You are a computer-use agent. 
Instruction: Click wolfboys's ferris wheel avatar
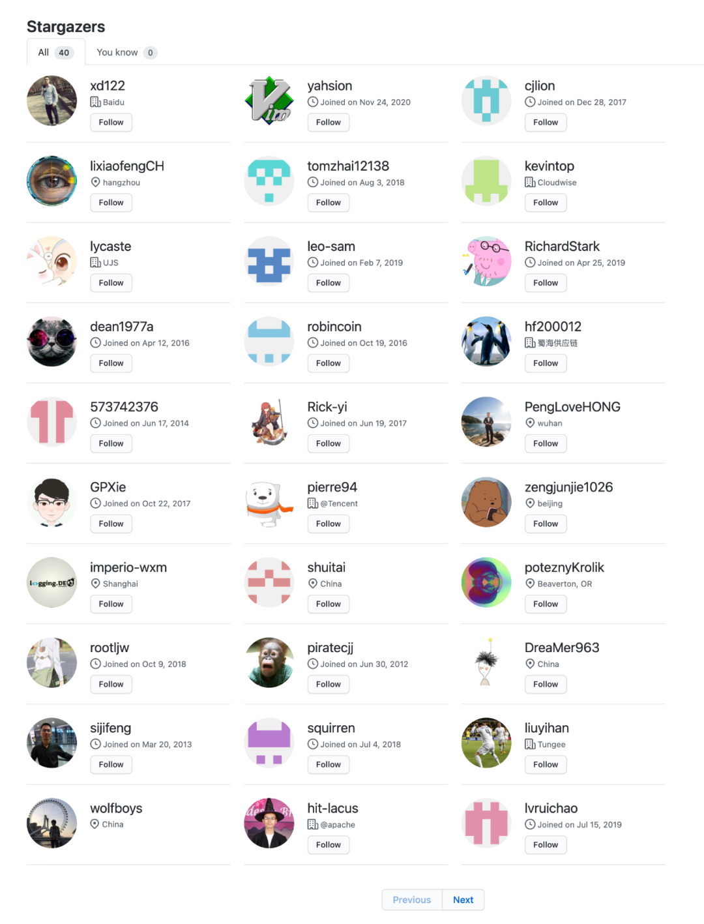click(51, 823)
